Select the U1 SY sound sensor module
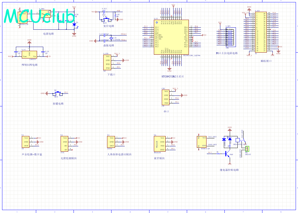Image resolution: width=298 pixels, height=213 pixels. [x=26, y=142]
